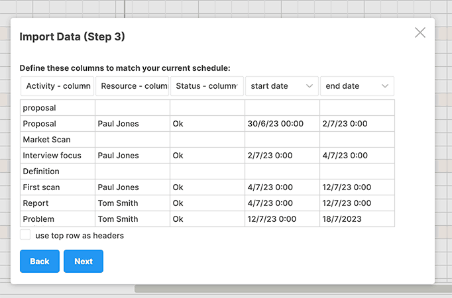Select the 30/6/23 00:00 start date cell

282,124
